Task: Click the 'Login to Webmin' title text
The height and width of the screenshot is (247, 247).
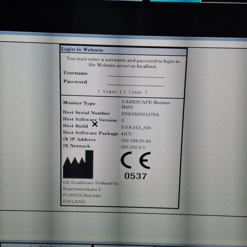Action: (82, 49)
